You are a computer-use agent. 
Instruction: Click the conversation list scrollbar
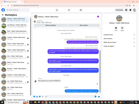coord(31,57)
